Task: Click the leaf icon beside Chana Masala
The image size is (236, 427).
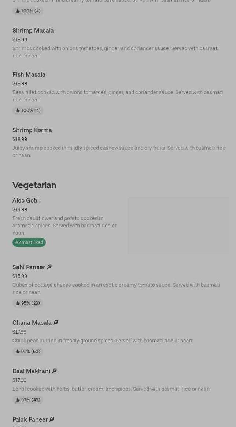Action: (x=56, y=323)
